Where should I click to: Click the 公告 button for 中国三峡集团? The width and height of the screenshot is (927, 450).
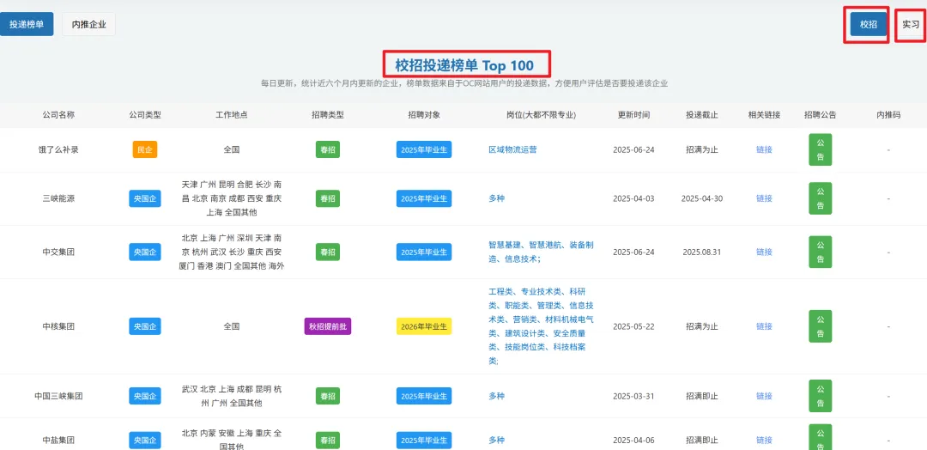820,396
